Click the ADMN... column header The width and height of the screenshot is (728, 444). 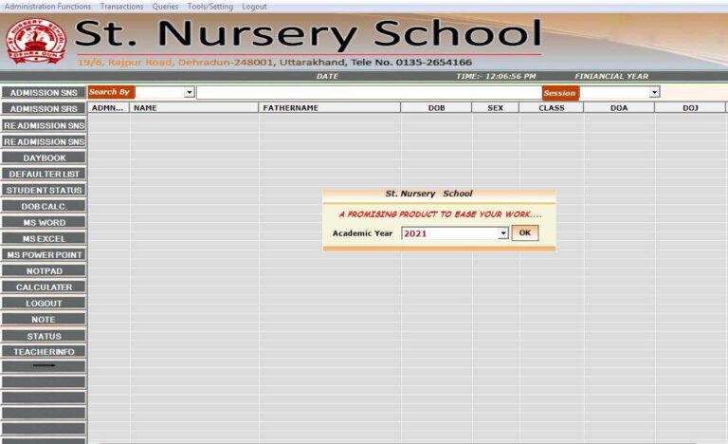click(x=108, y=108)
